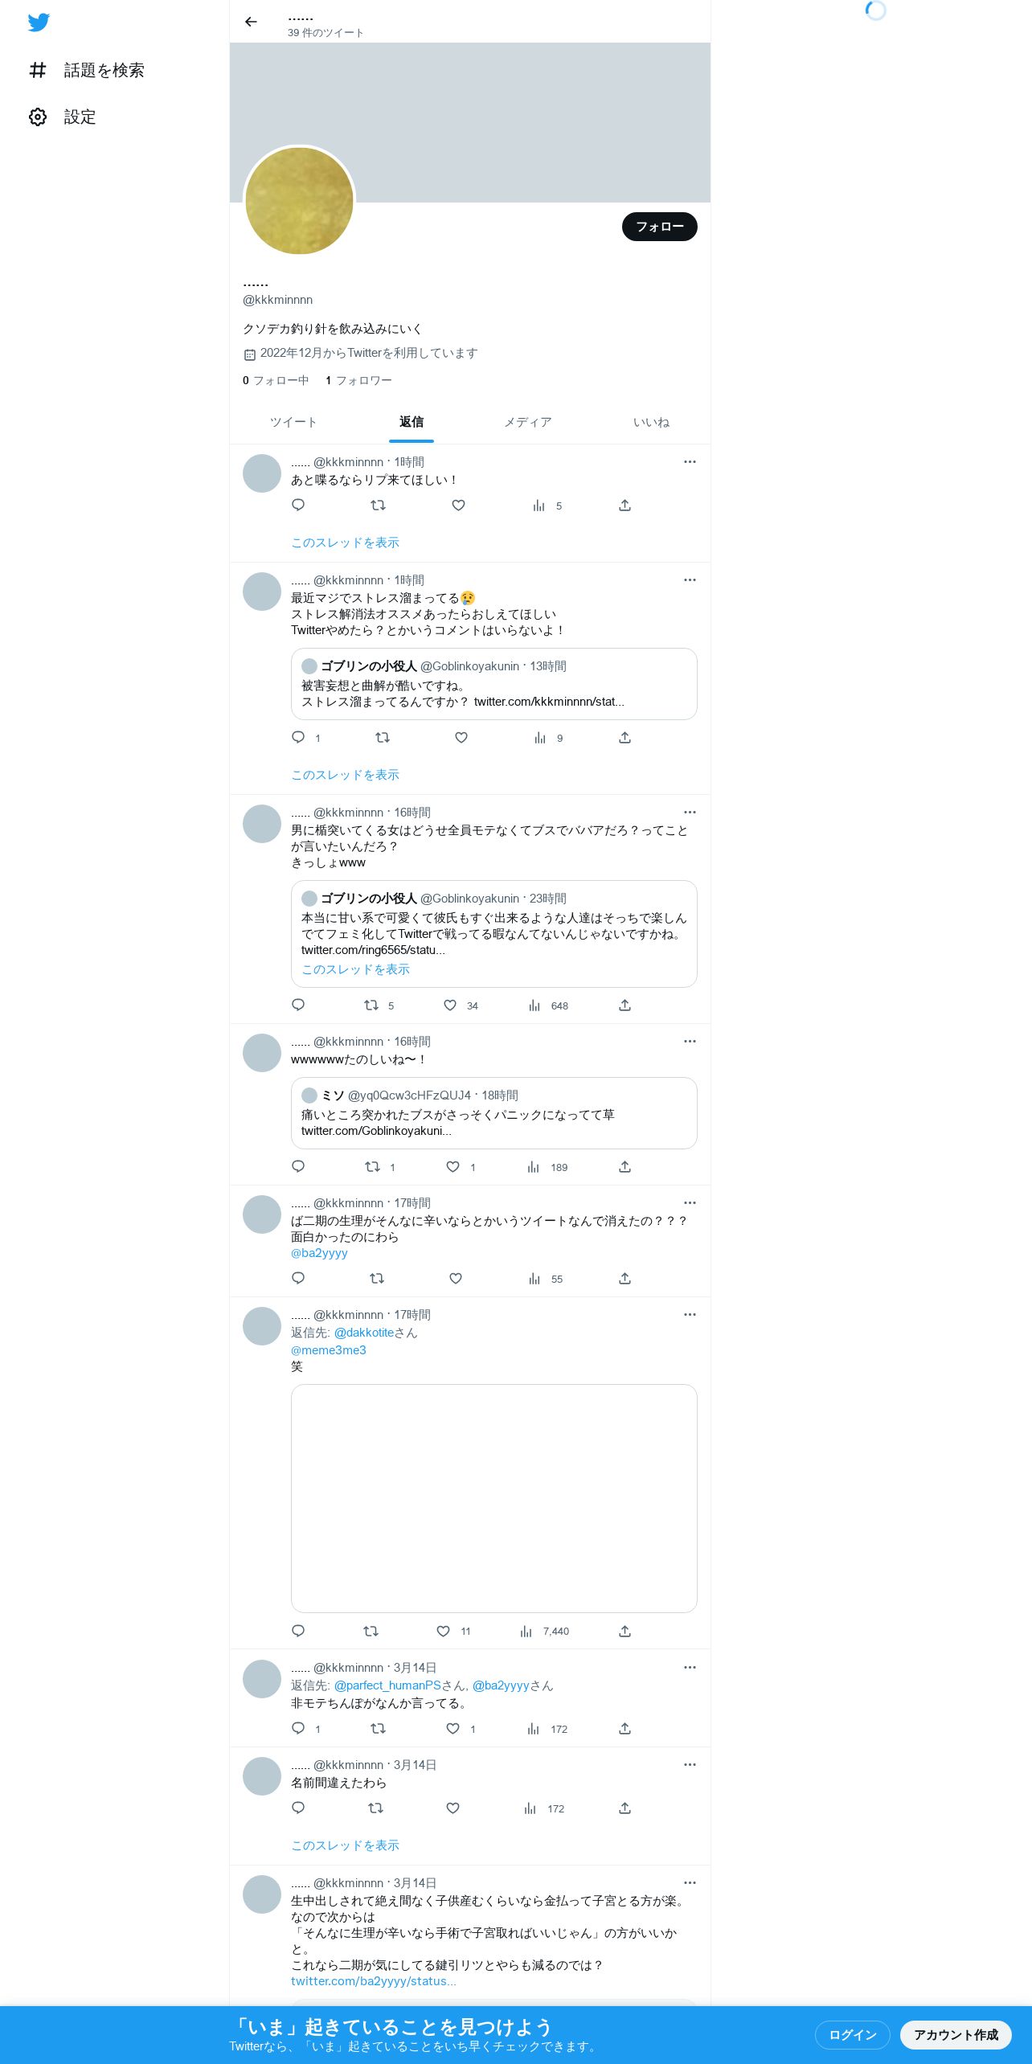
Task: Open more options on 名前間違えたわら tweet
Action: [690, 1765]
